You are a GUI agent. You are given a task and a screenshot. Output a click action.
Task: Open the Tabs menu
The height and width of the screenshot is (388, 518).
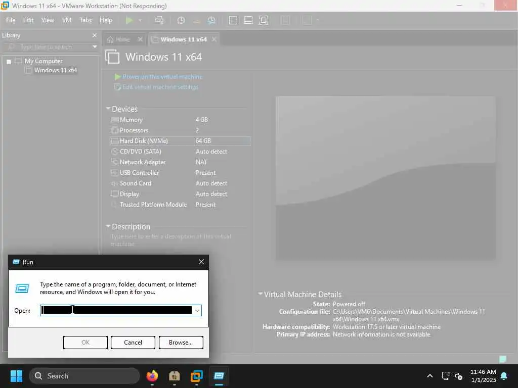85,20
